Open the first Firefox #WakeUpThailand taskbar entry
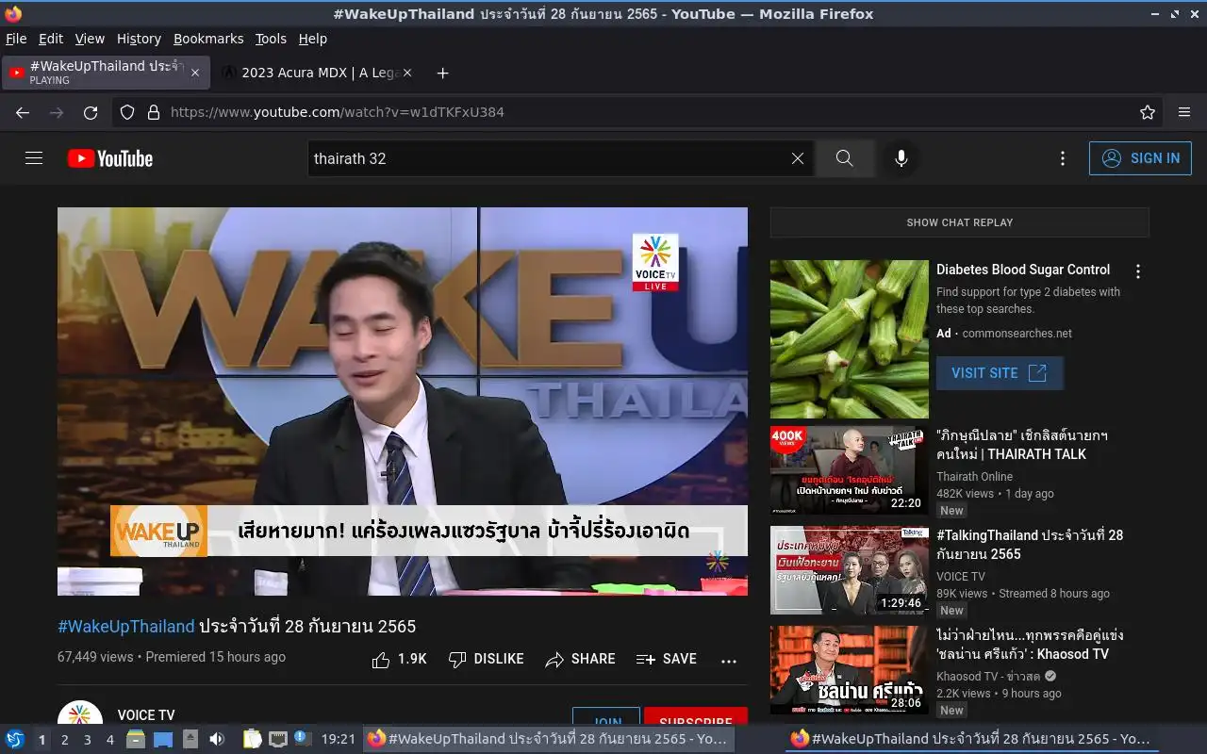Screen dimensions: 1207x754 pos(547,739)
